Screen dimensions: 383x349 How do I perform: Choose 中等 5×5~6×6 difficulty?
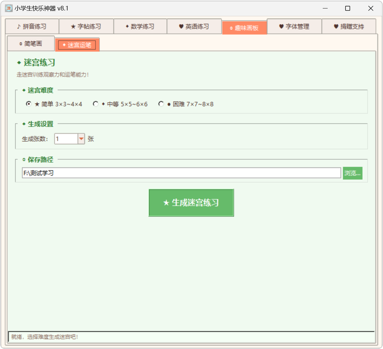[120, 104]
